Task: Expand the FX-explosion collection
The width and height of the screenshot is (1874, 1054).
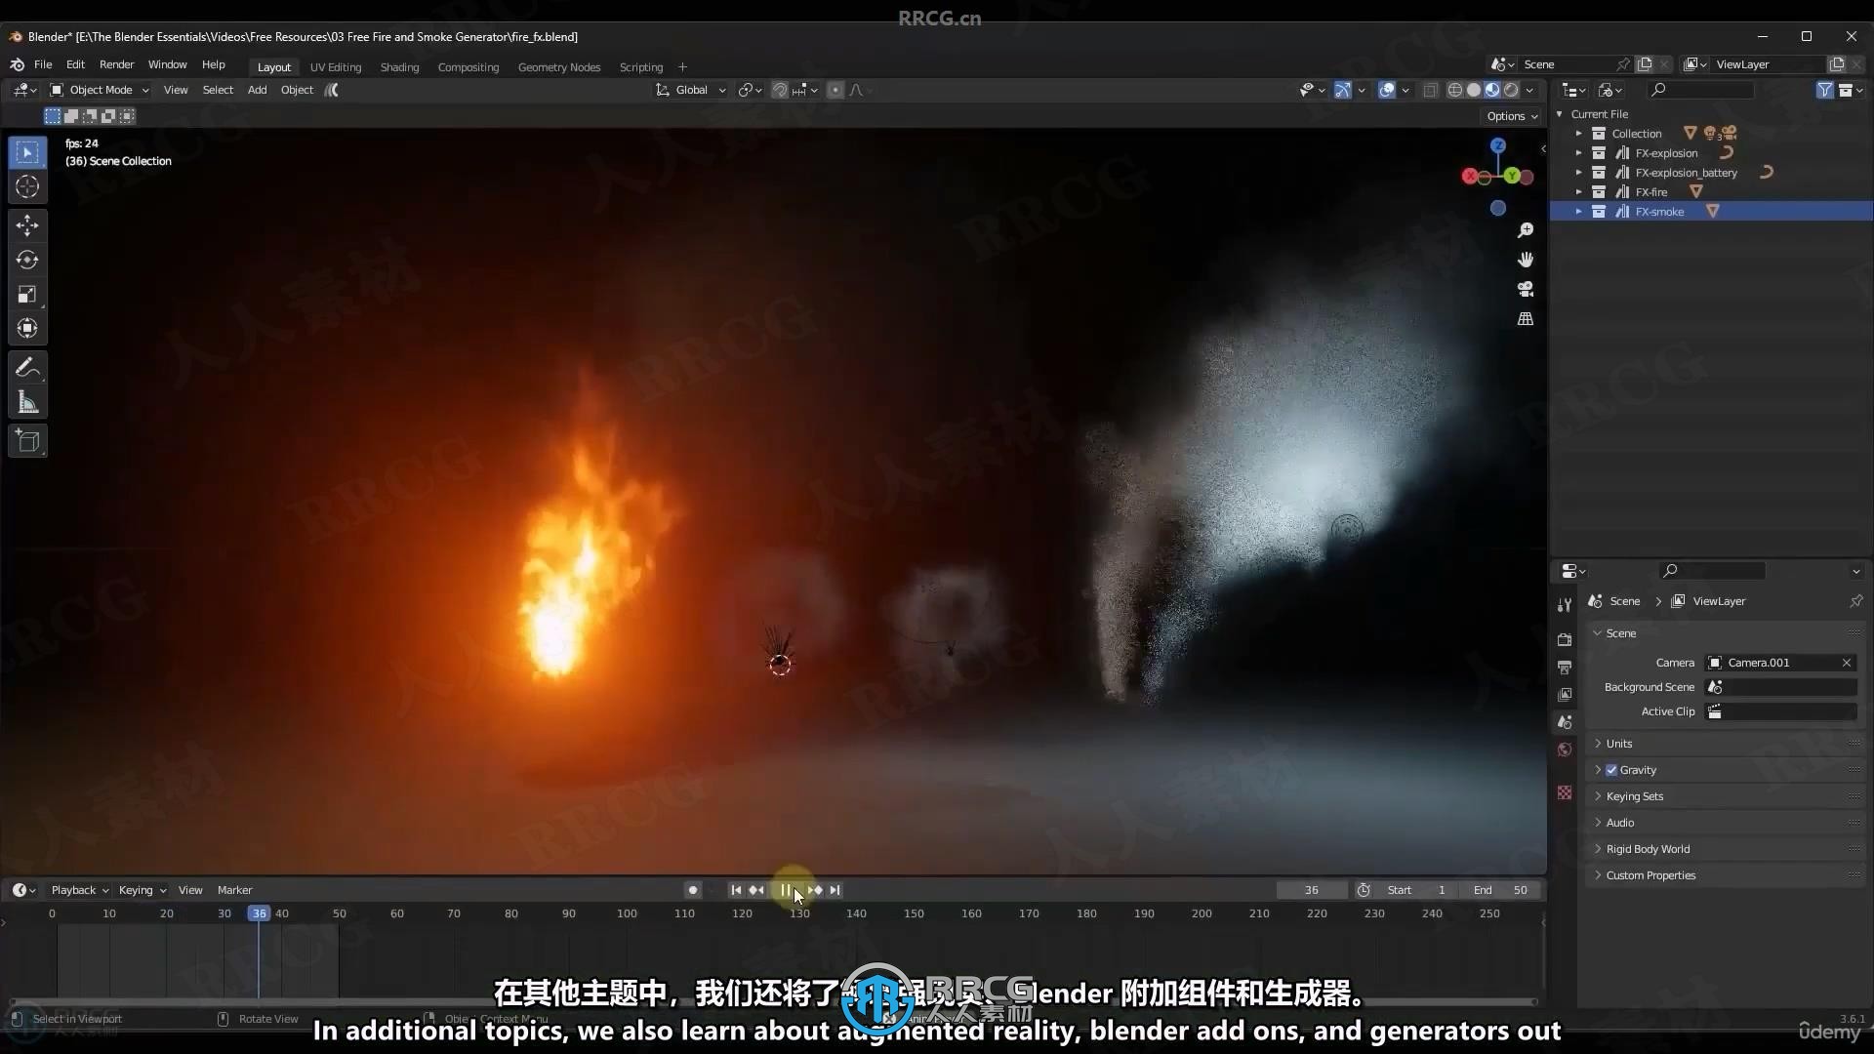Action: coord(1578,153)
